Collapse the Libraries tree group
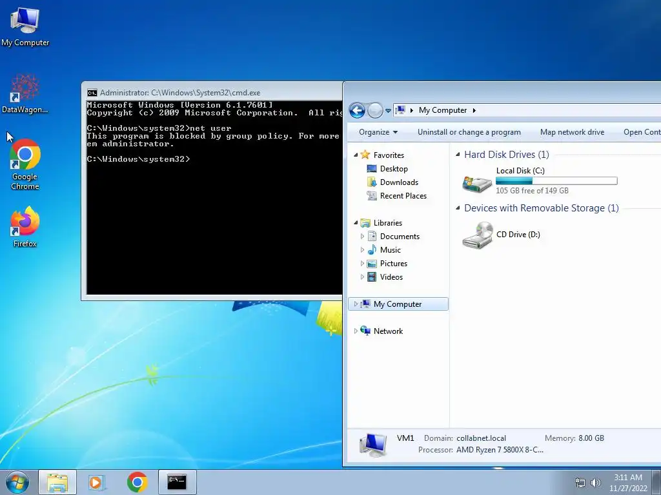 [356, 222]
